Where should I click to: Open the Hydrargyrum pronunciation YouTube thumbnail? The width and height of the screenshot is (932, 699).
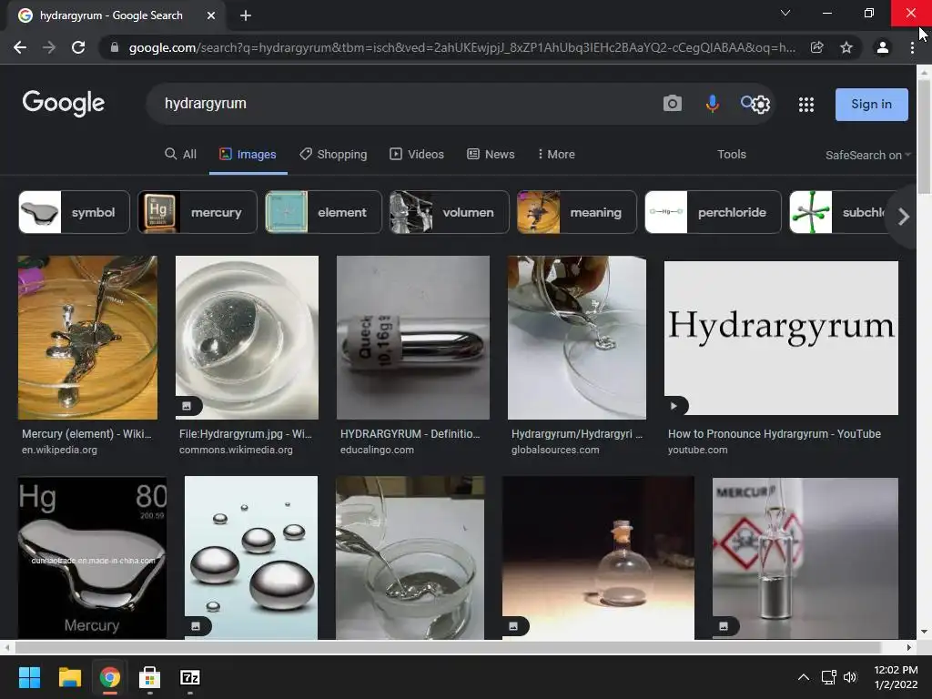click(x=781, y=338)
